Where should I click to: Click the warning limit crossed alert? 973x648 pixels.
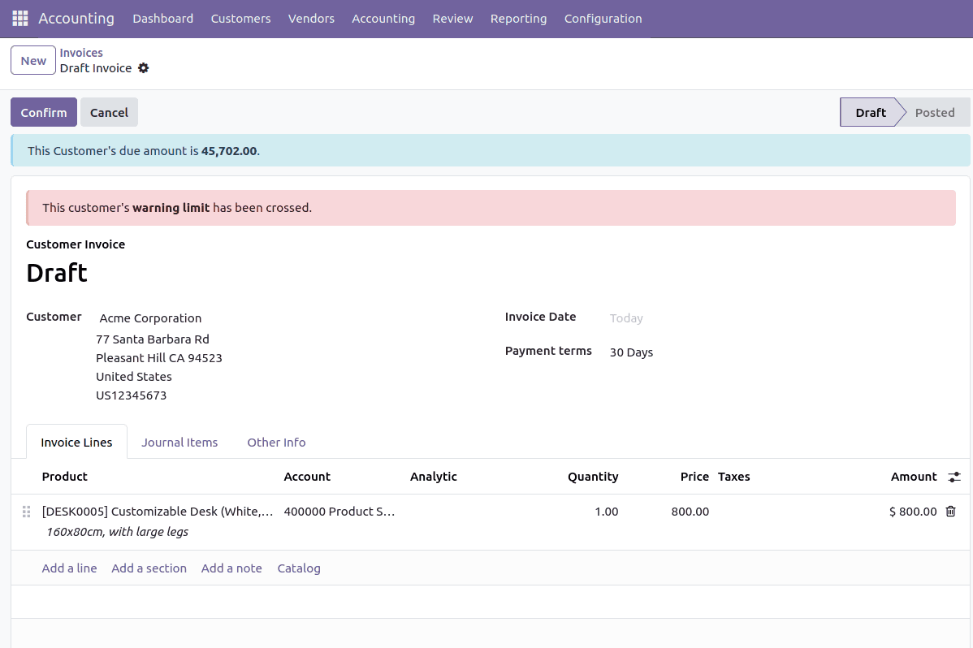click(491, 208)
